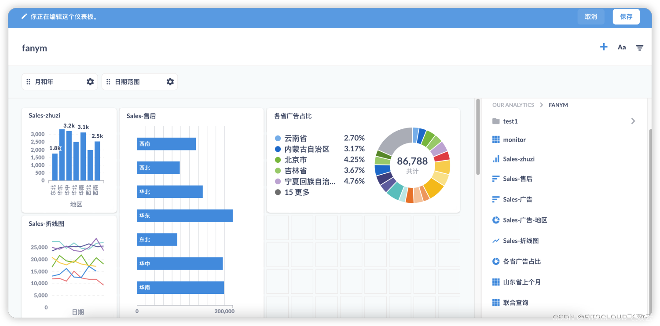Click the 云南省 legend color dot

coord(278,138)
